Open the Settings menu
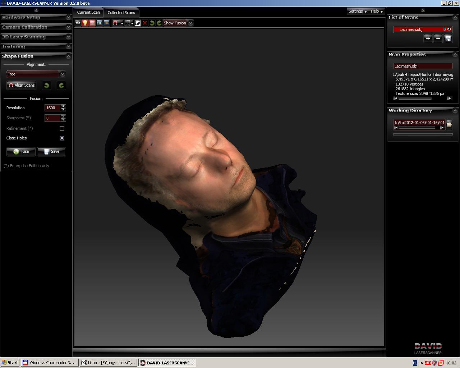The image size is (460, 368). [x=357, y=11]
